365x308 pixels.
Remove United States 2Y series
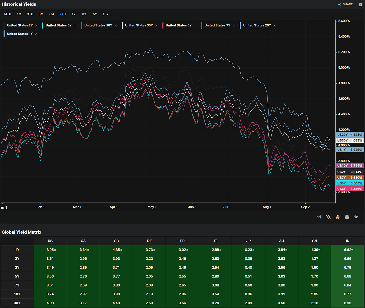(x=36, y=26)
